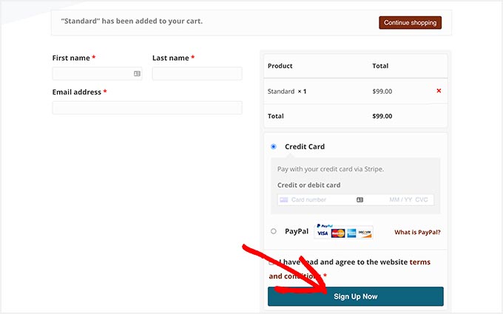Click the American Express logo
Viewport: 503px width, 314px height.
352,233
